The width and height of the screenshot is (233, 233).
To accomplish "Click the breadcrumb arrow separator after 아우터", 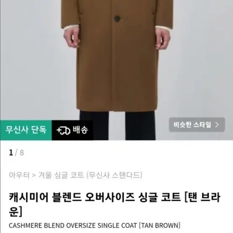I will 34,175.
